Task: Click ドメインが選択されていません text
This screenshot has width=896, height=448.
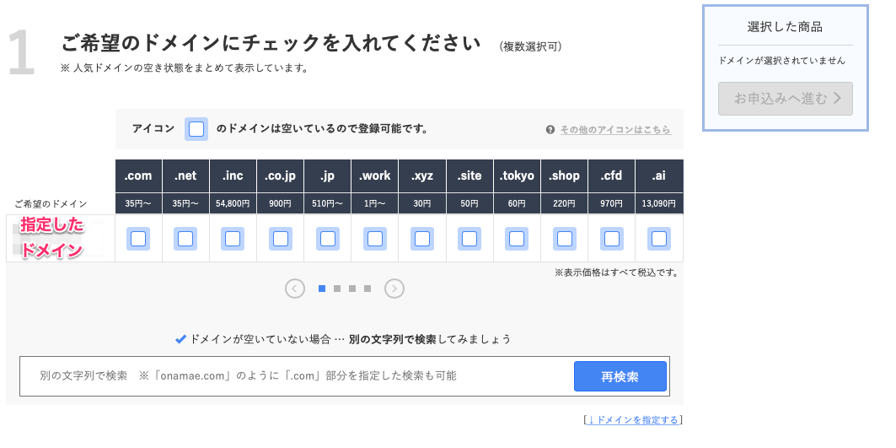Action: coord(781,60)
